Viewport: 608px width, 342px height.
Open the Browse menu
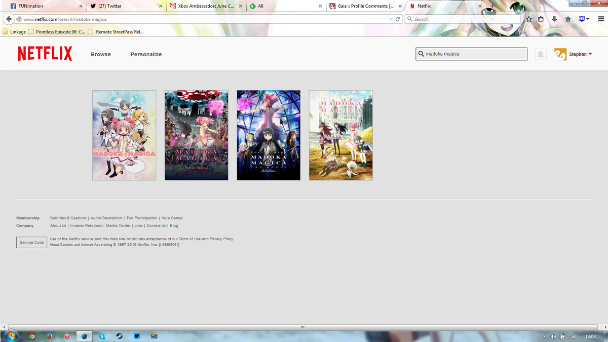101,54
